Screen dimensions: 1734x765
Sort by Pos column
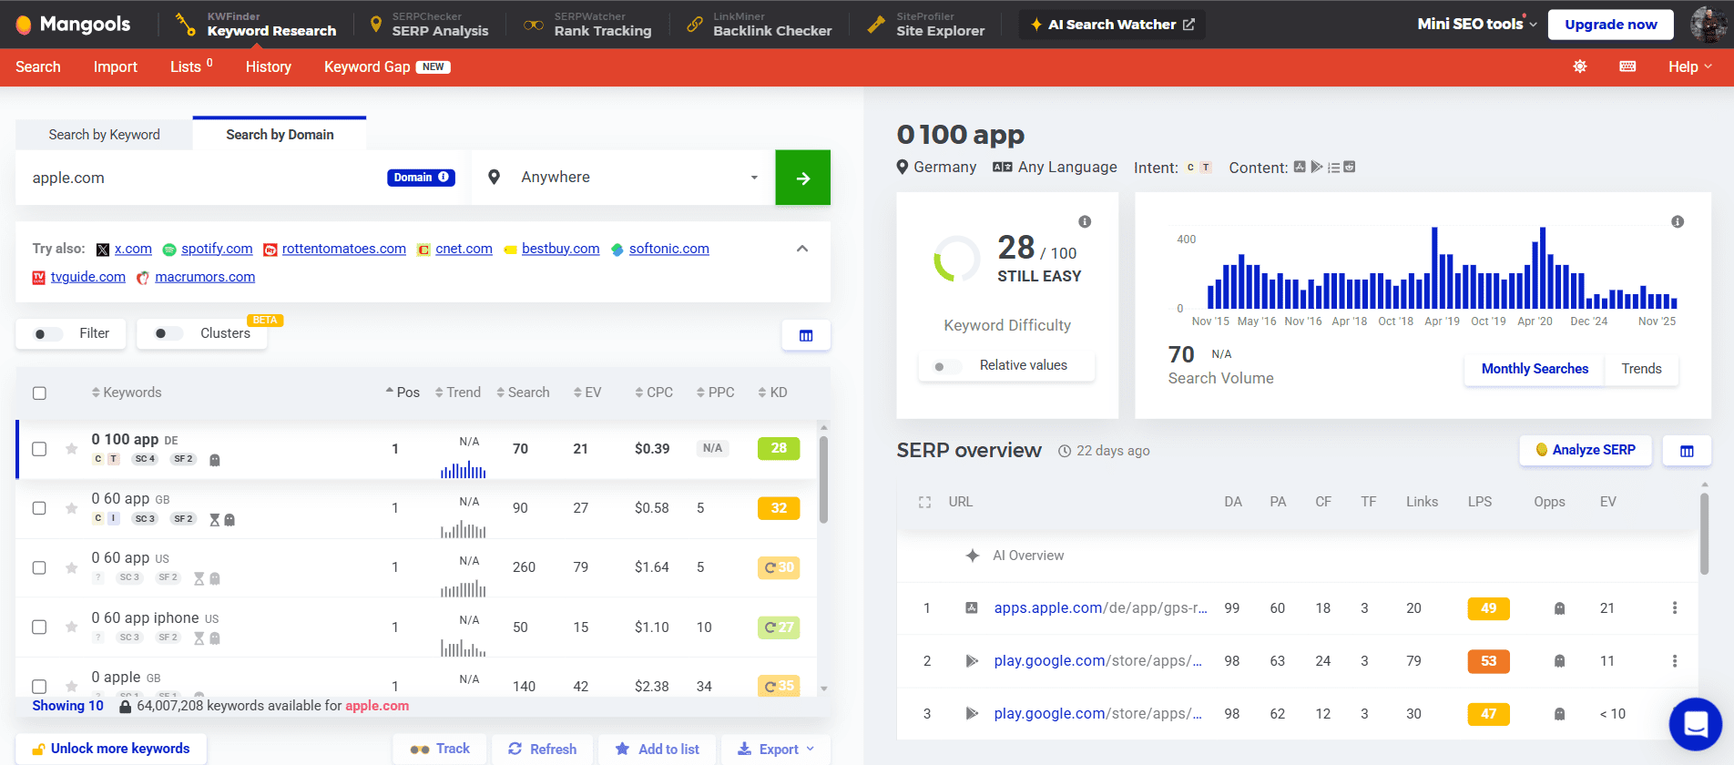coord(403,393)
